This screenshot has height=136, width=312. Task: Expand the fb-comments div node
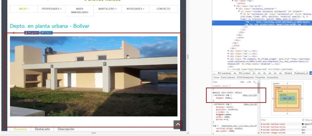228,59
